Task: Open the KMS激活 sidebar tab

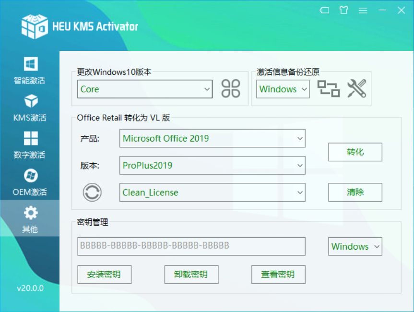Action: click(30, 108)
